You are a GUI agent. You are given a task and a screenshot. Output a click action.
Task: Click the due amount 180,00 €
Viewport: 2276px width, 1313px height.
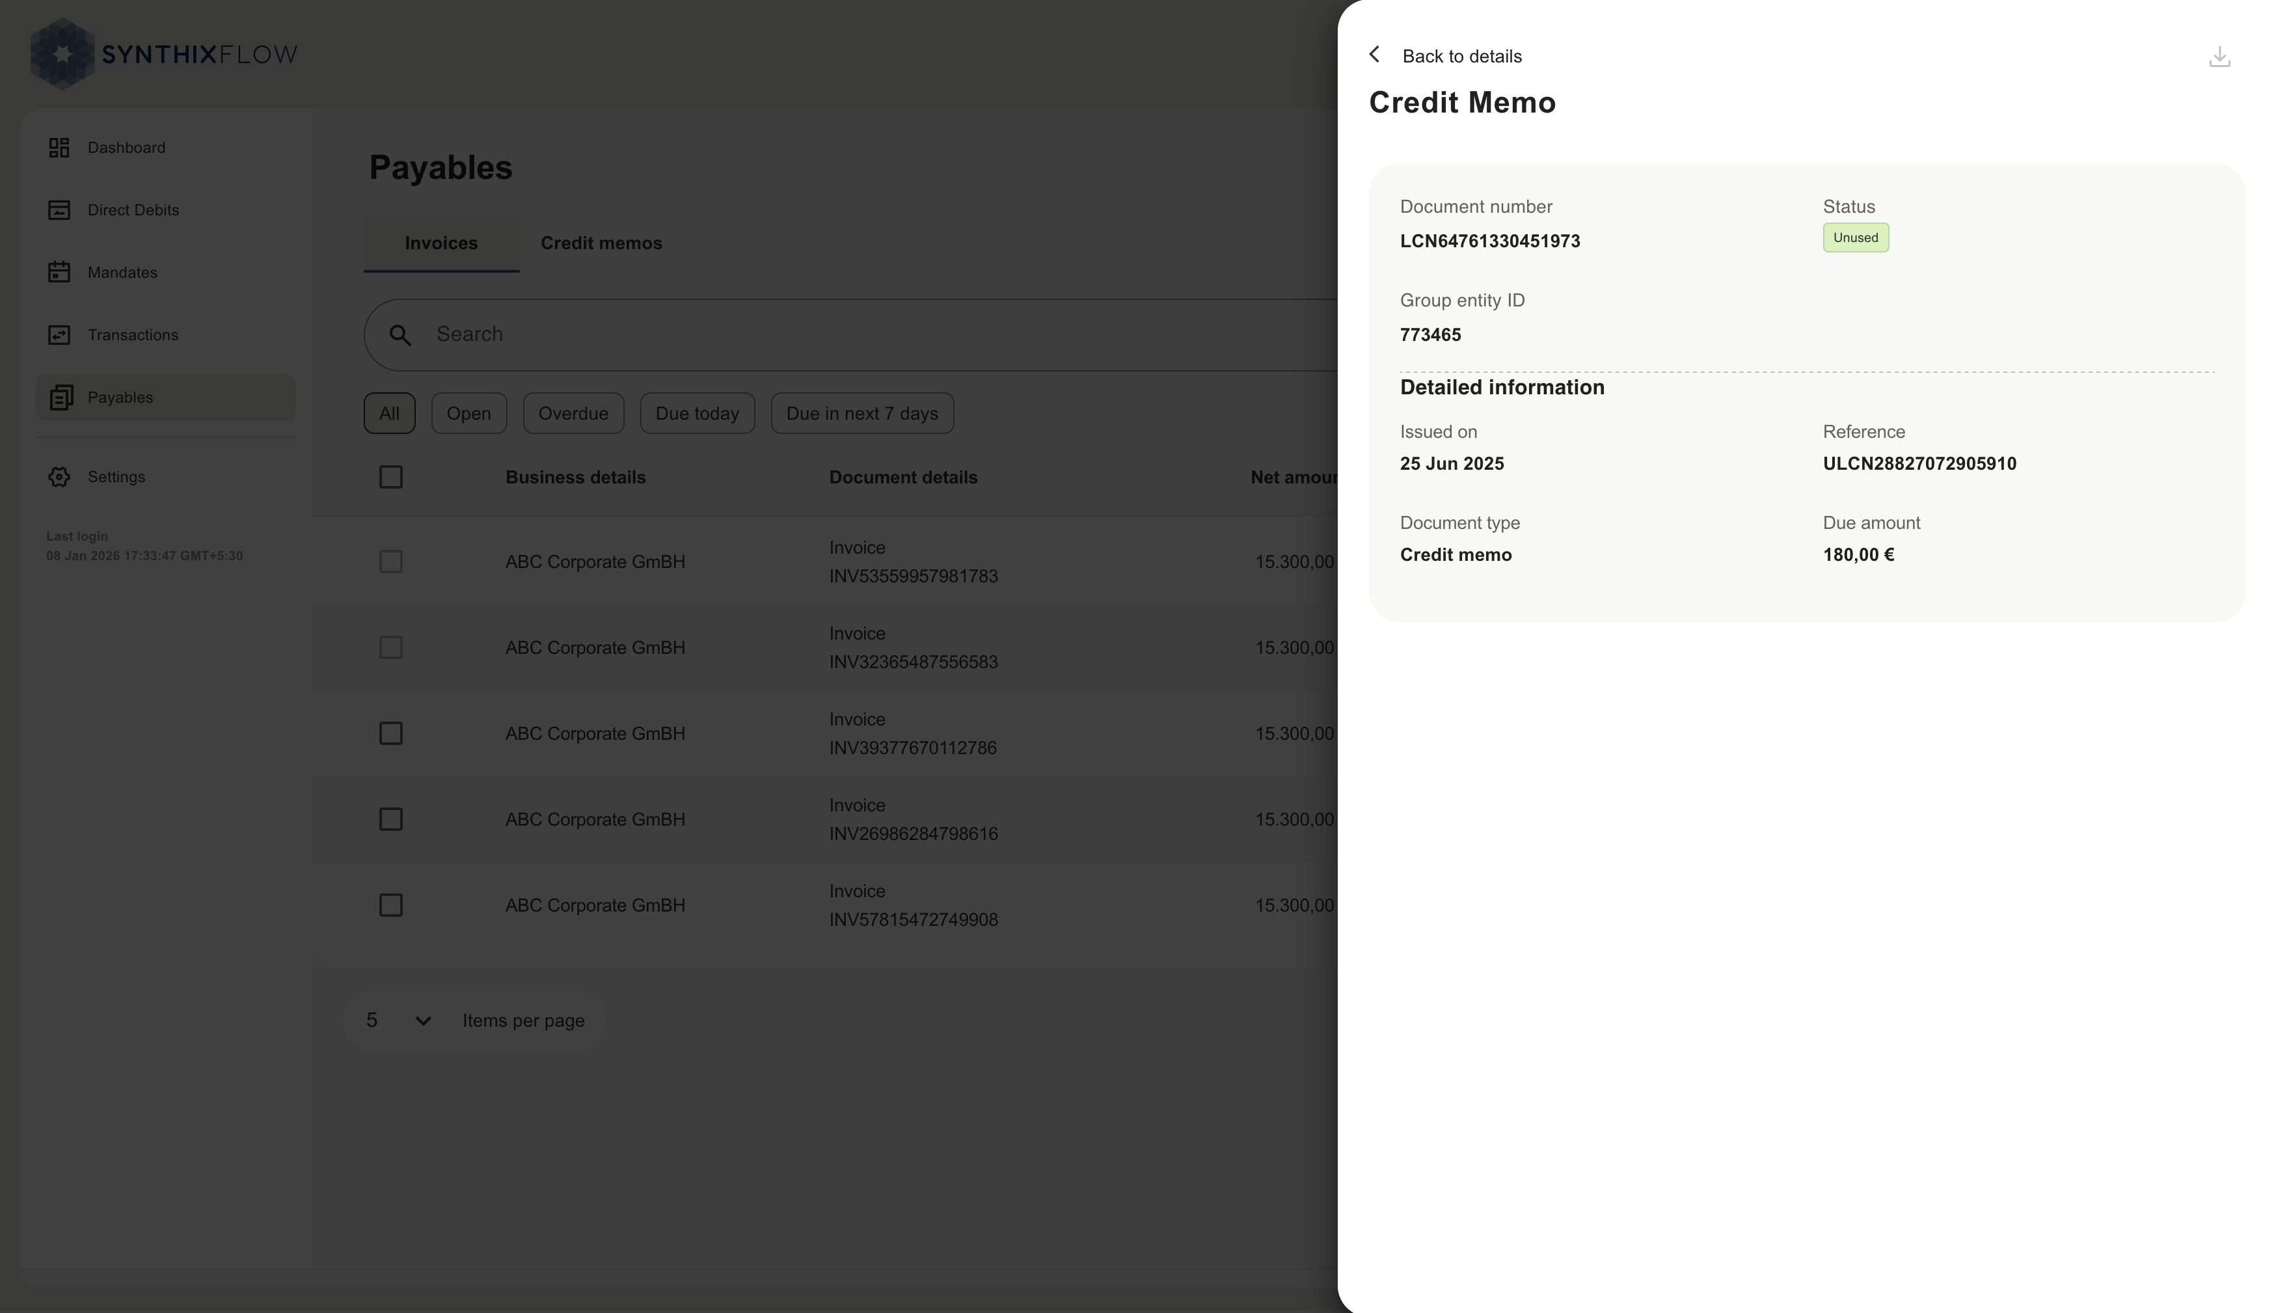tap(1858, 556)
